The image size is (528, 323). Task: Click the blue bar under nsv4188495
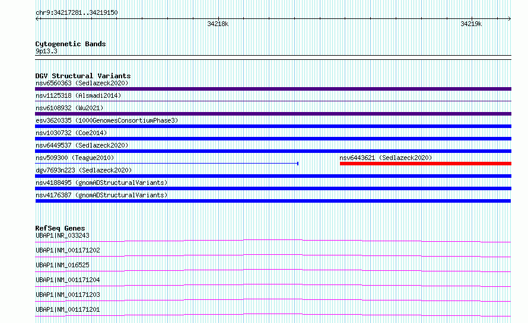coord(273,188)
